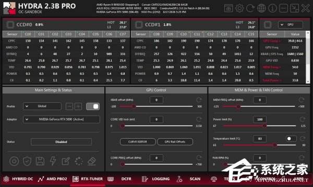Open the DCFR tab
This screenshot has width=313, height=187.
[120, 179]
